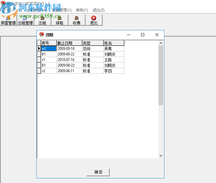Maximize the 提醒 dialog
Viewport: 216px width, 183px height.
point(143,35)
